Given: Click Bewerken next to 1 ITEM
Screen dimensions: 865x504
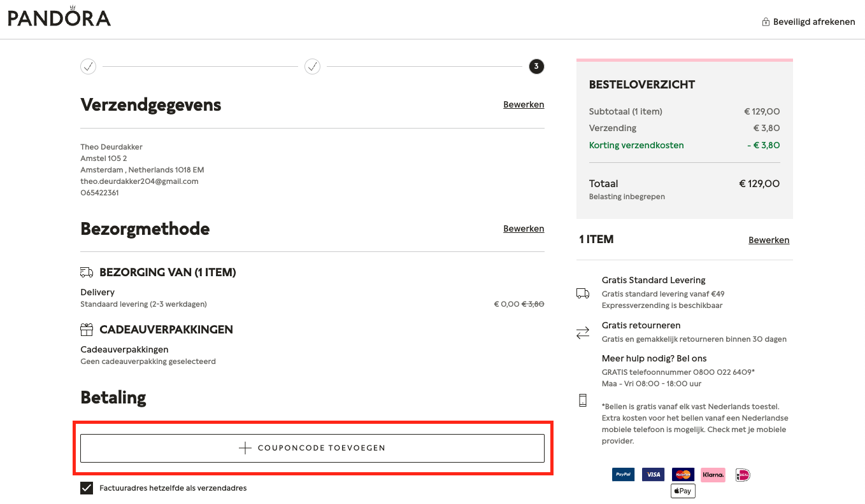Looking at the screenshot, I should 769,240.
